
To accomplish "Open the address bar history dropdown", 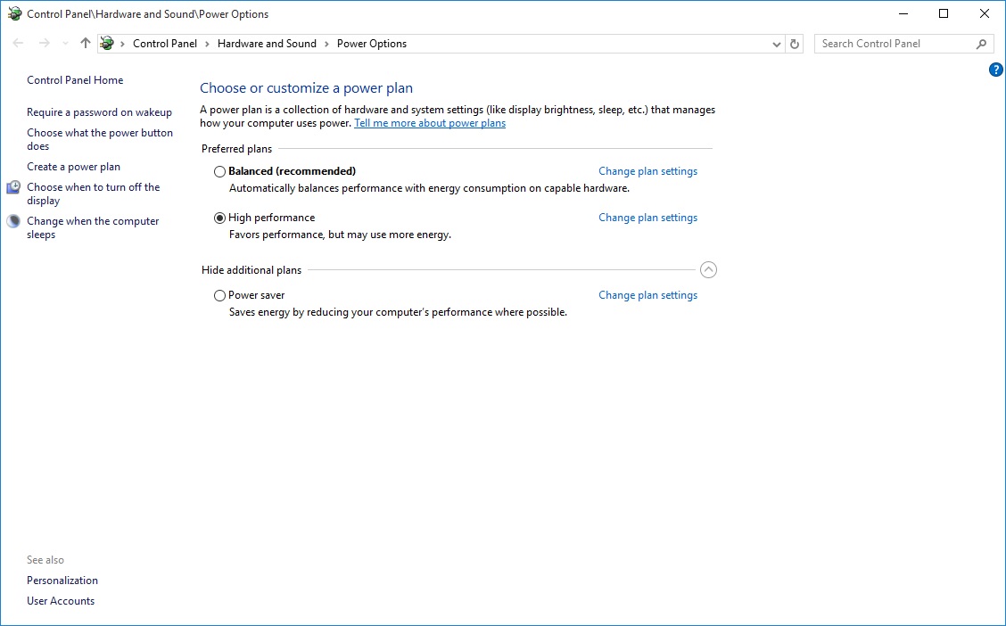I will [776, 43].
